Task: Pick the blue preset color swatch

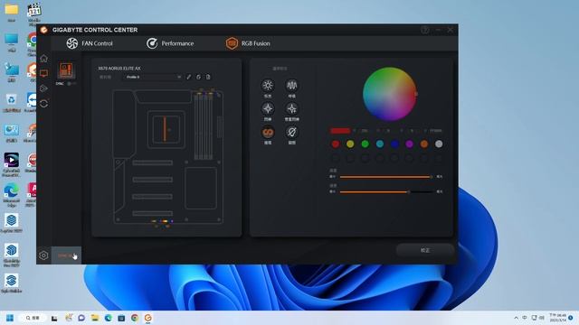Action: pos(394,144)
